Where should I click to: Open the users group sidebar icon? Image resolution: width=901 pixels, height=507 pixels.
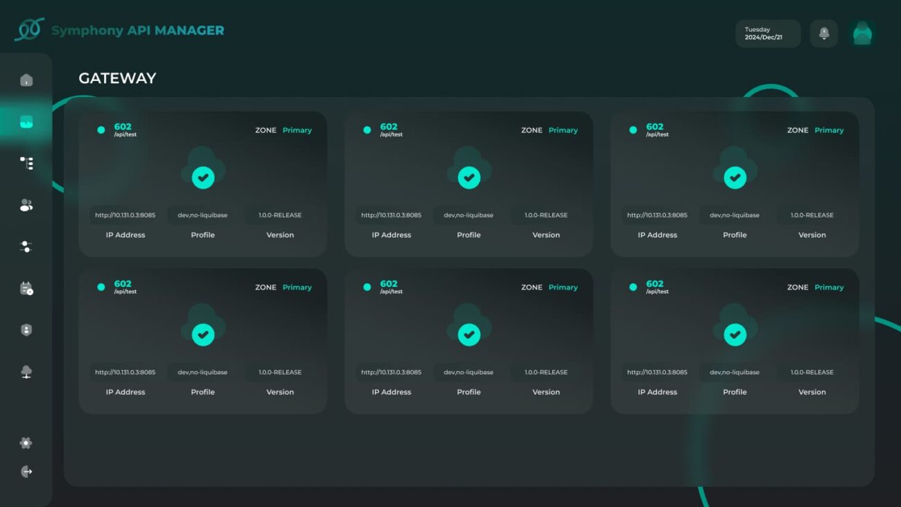[26, 205]
